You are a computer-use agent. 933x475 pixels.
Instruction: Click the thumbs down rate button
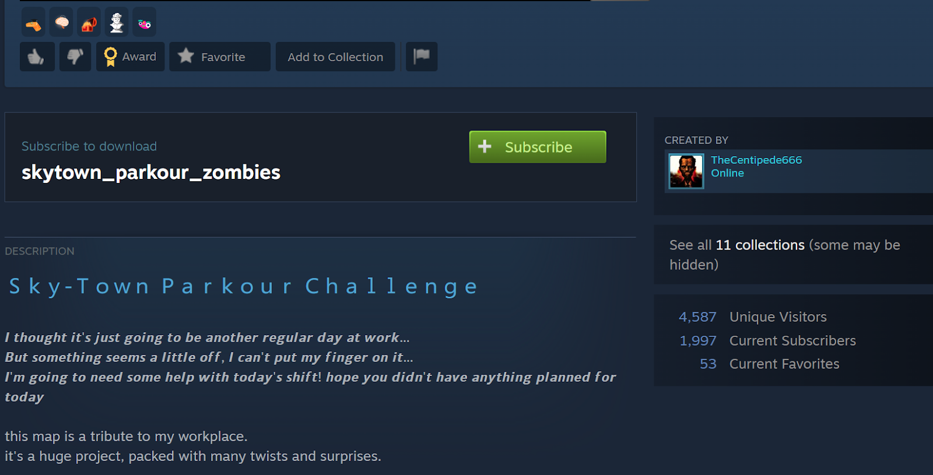point(75,57)
